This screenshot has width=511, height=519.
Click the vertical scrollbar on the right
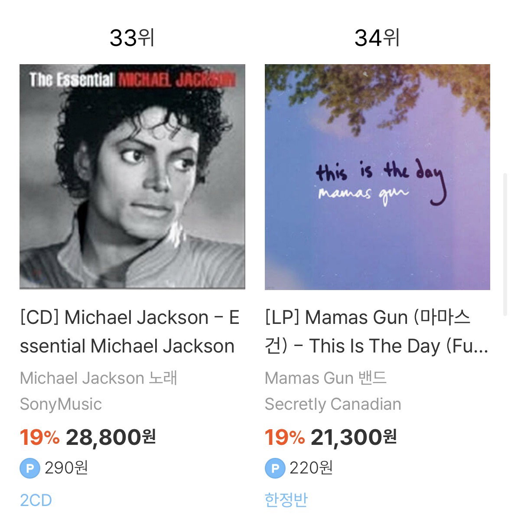(x=504, y=244)
